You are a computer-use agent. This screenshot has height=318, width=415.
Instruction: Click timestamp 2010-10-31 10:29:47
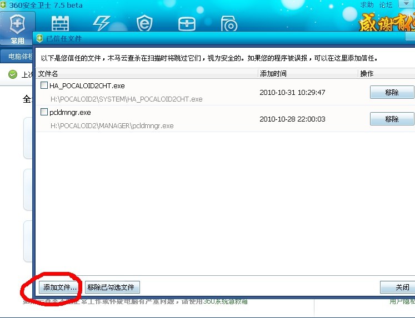(292, 92)
